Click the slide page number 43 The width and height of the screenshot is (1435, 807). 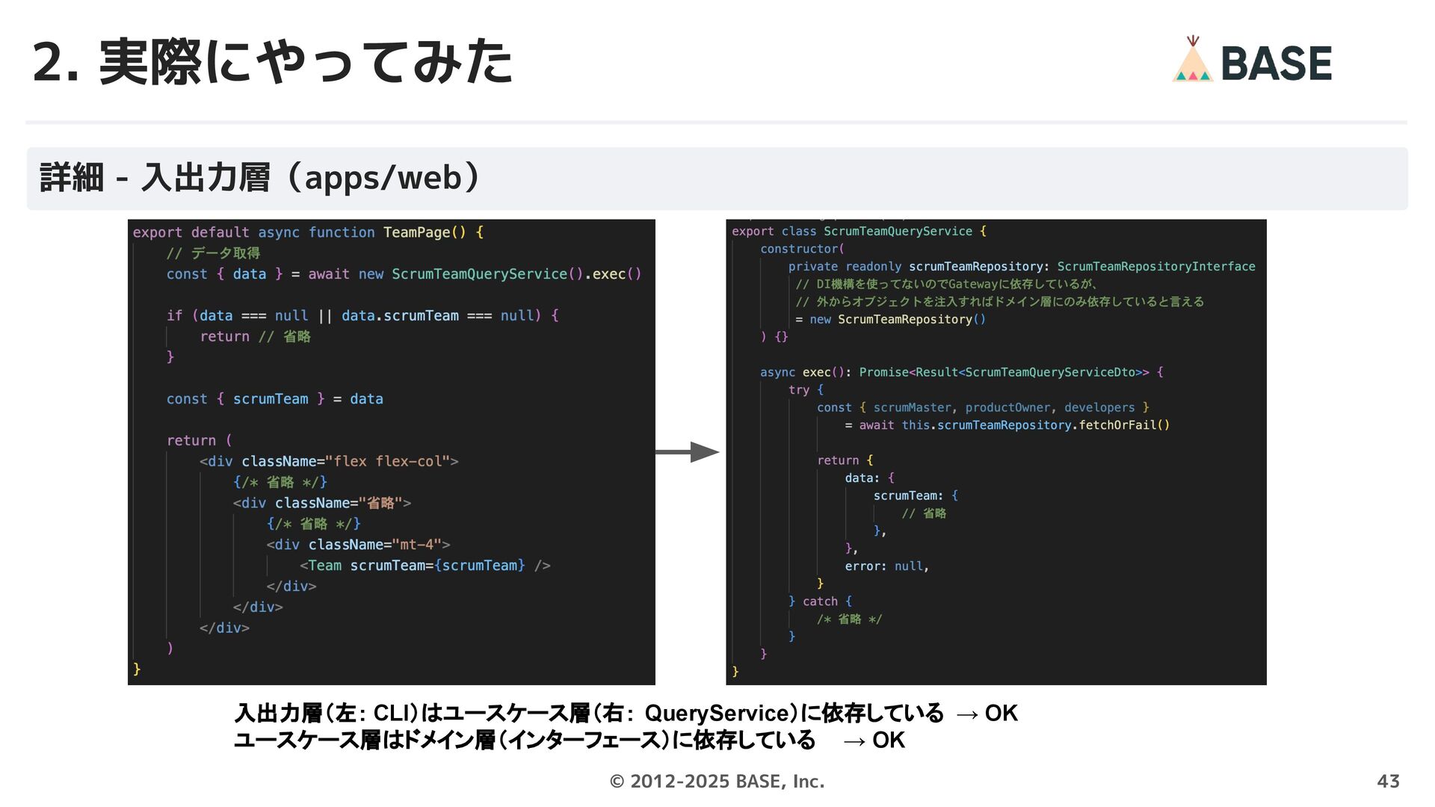(1388, 782)
